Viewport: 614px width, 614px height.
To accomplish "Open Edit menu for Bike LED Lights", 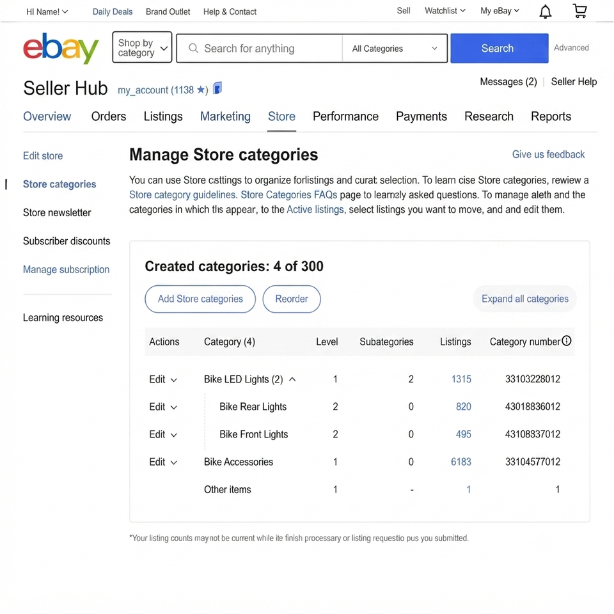I will (x=163, y=379).
